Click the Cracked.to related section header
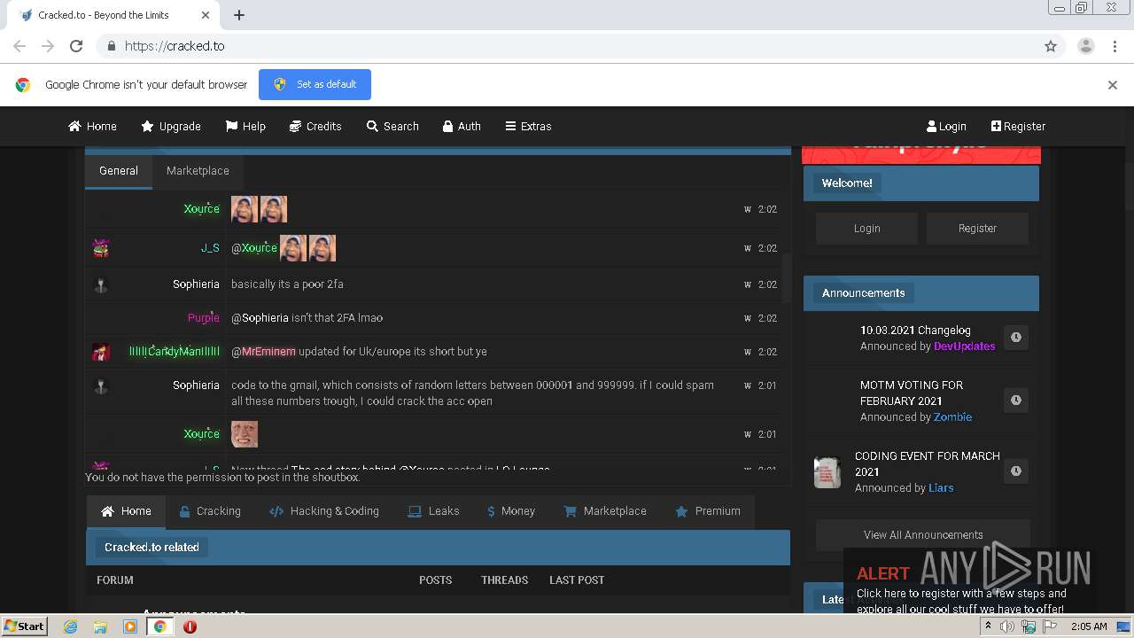Screen dimensions: 1134x638 coord(438,548)
